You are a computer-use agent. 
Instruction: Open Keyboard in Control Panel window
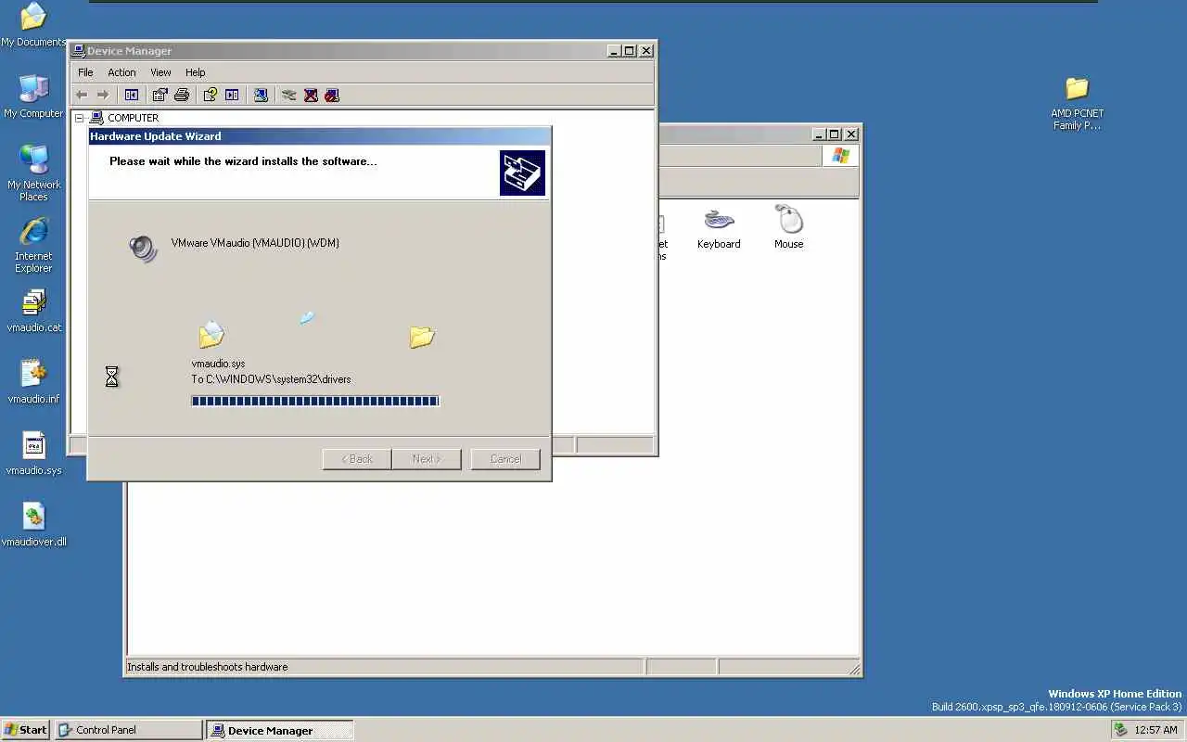(x=719, y=229)
